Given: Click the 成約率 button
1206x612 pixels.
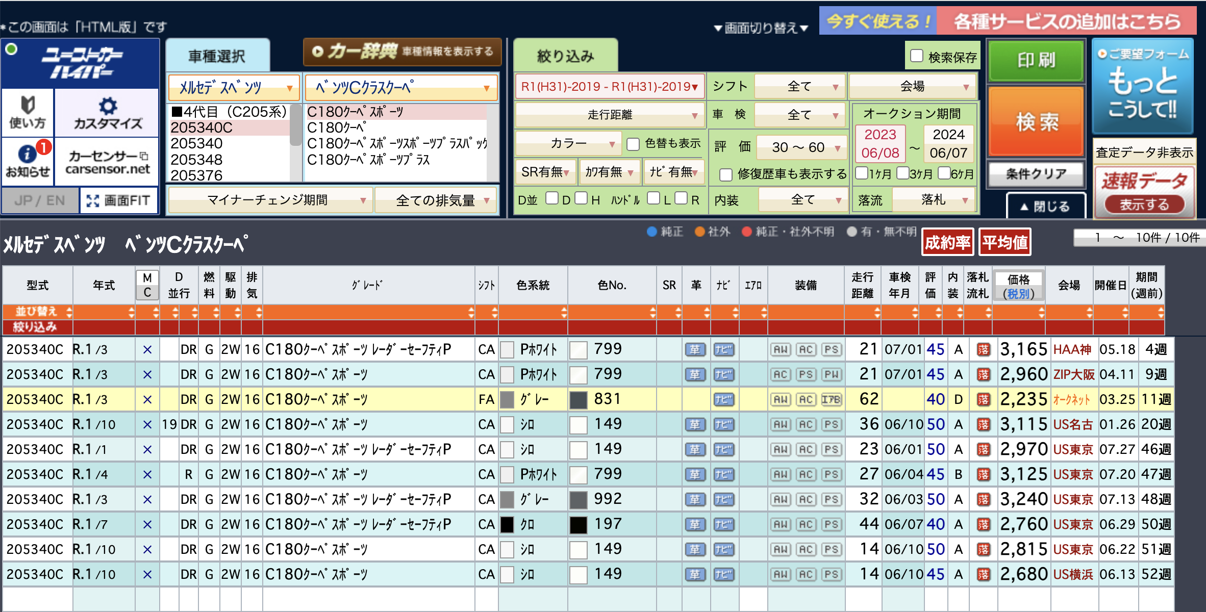Looking at the screenshot, I should coord(948,242).
